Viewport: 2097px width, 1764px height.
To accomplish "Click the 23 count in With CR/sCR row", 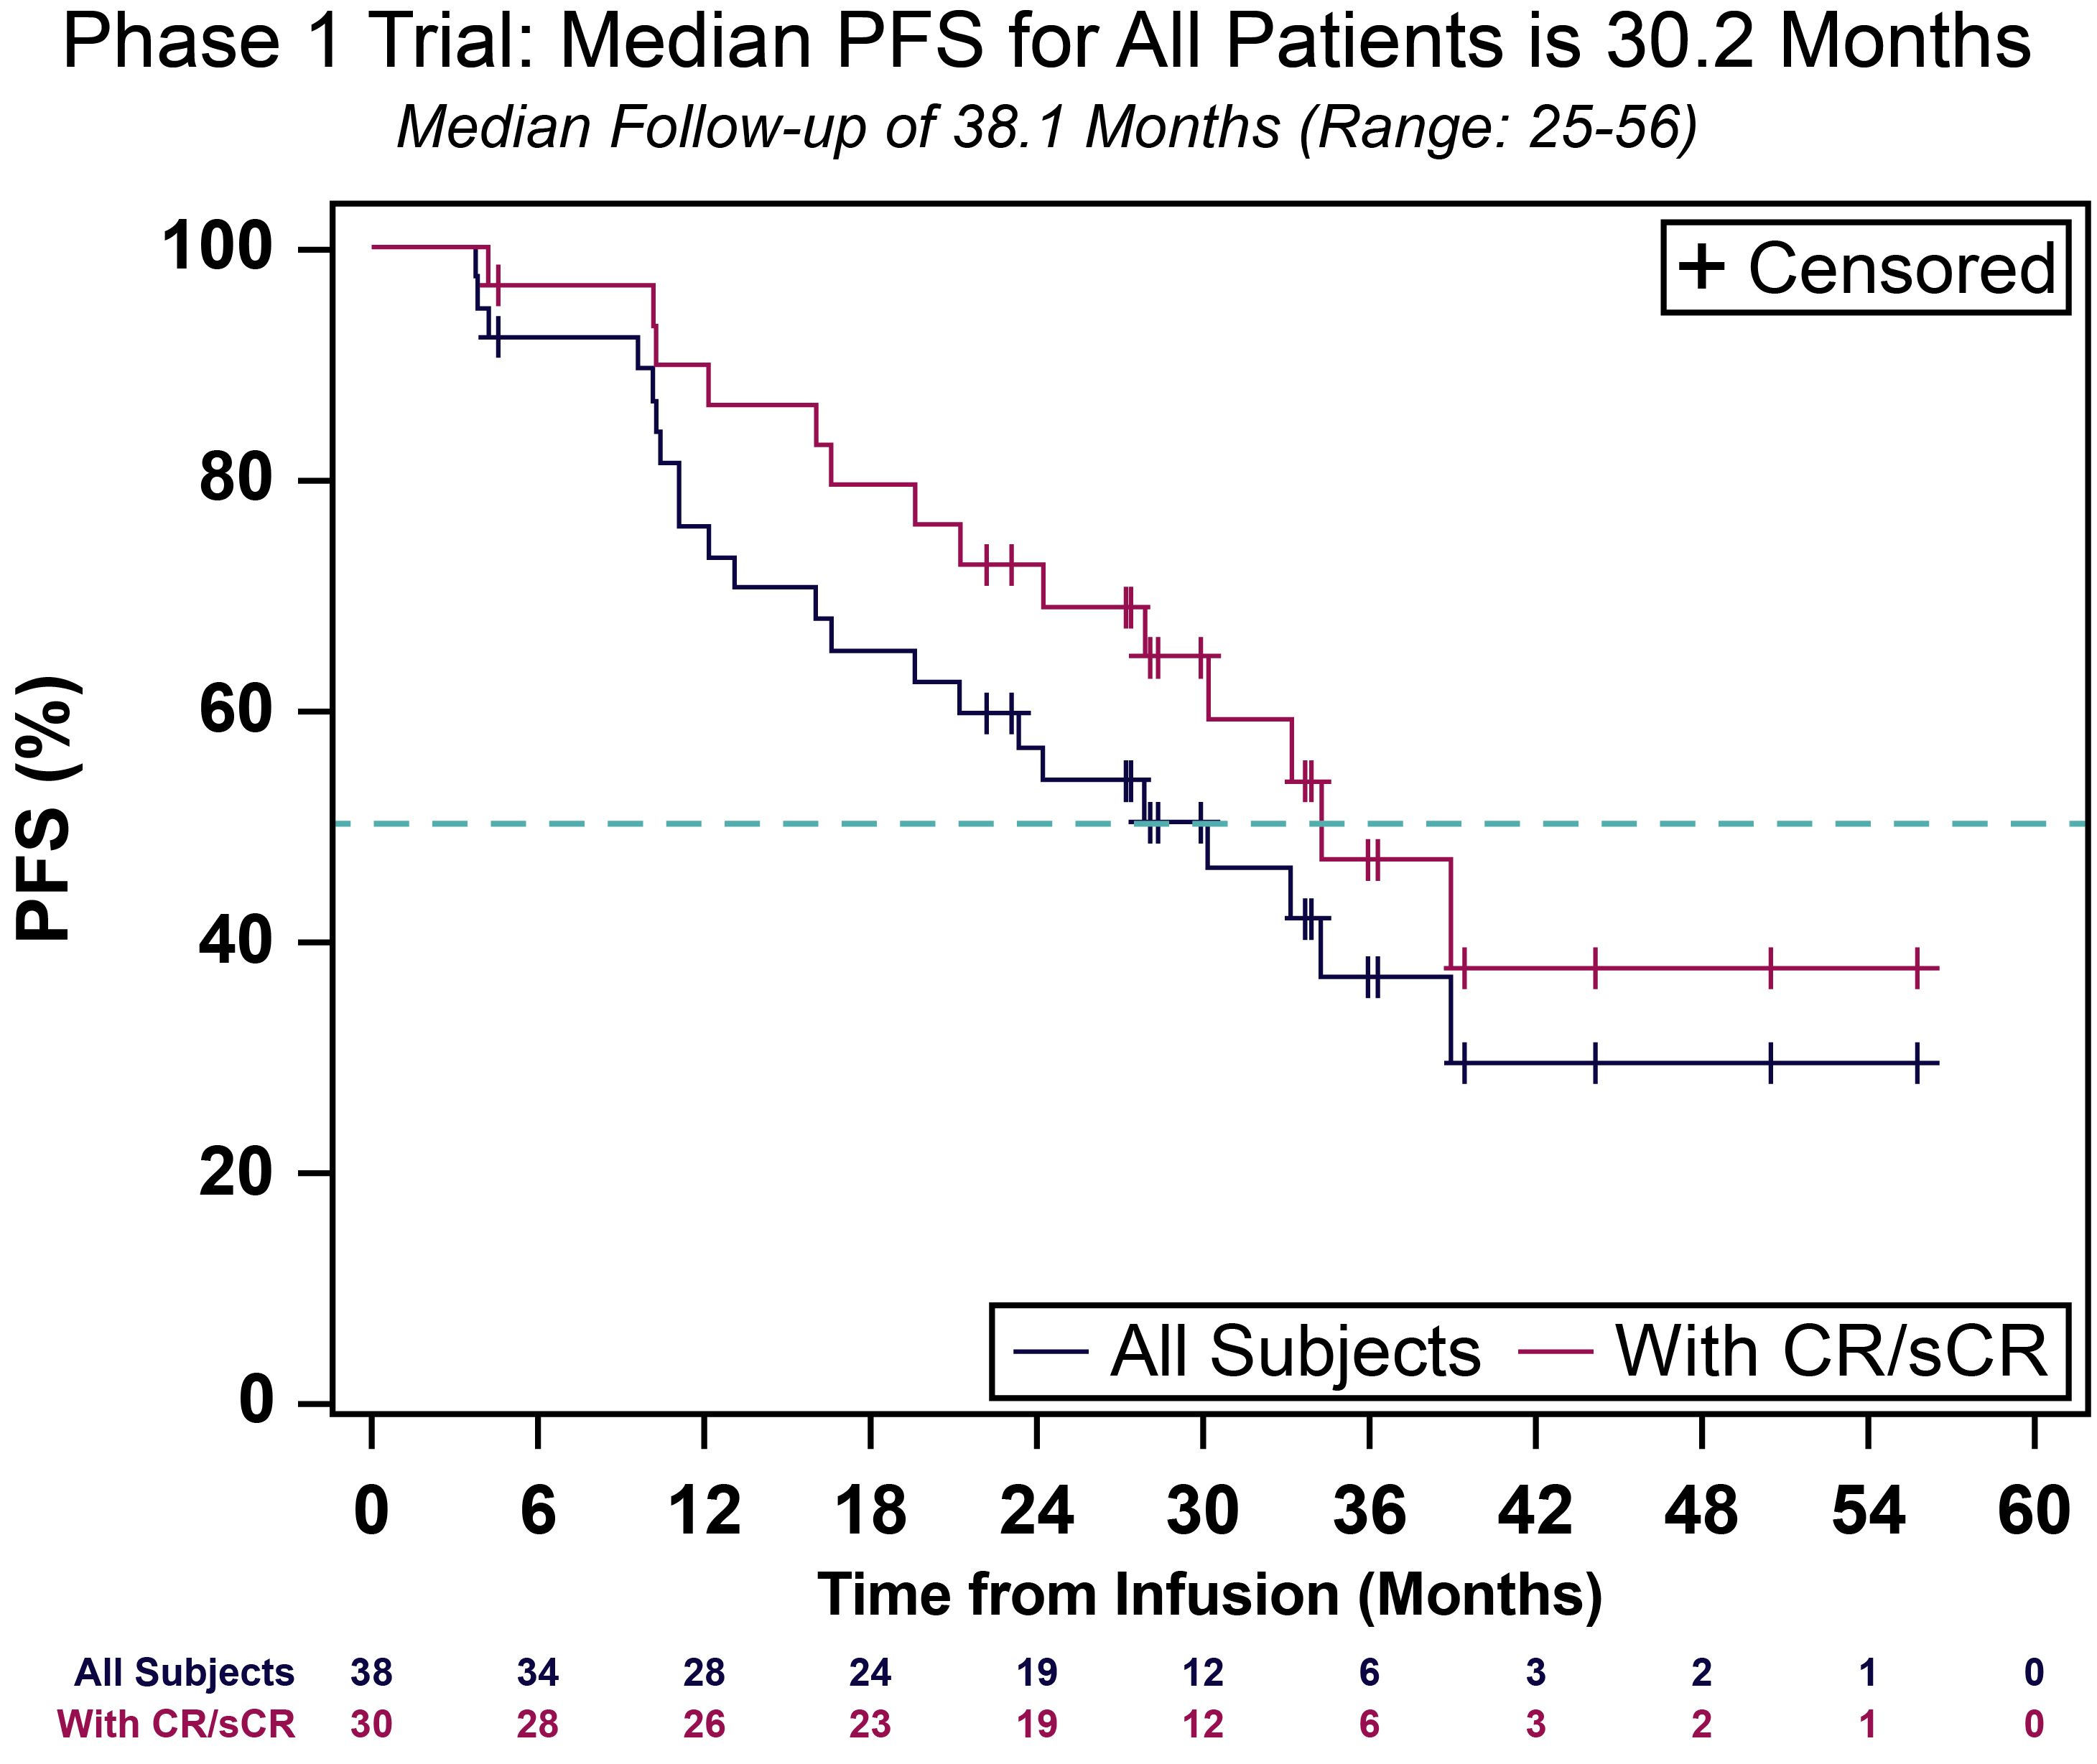I will (870, 1724).
